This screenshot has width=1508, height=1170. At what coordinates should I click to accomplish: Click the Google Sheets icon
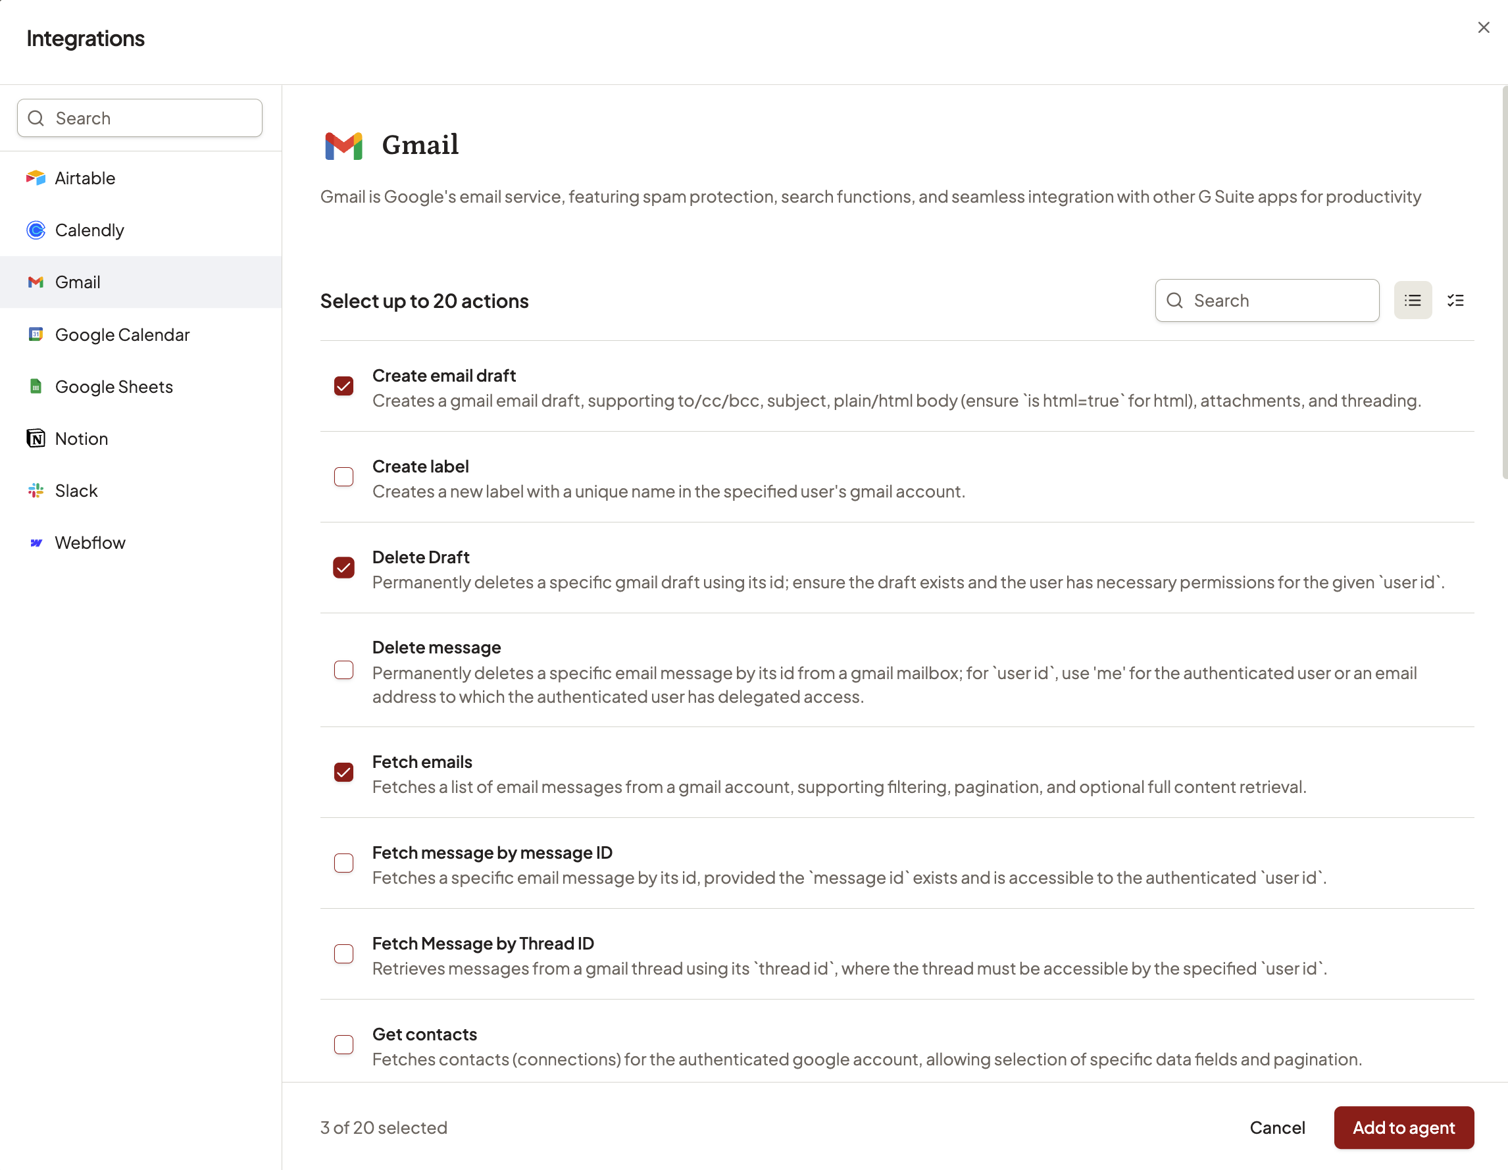(x=36, y=386)
